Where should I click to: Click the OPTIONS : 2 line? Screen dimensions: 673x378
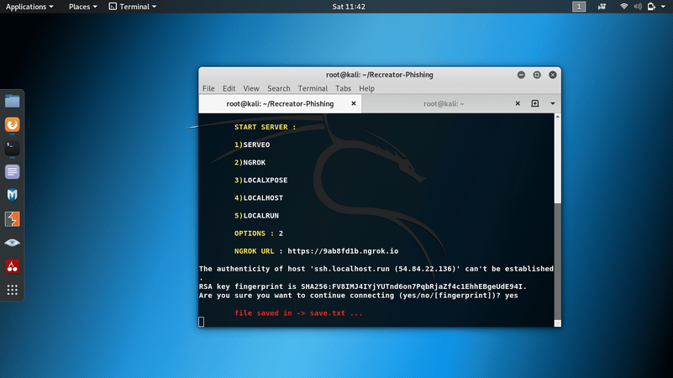pyautogui.click(x=259, y=234)
